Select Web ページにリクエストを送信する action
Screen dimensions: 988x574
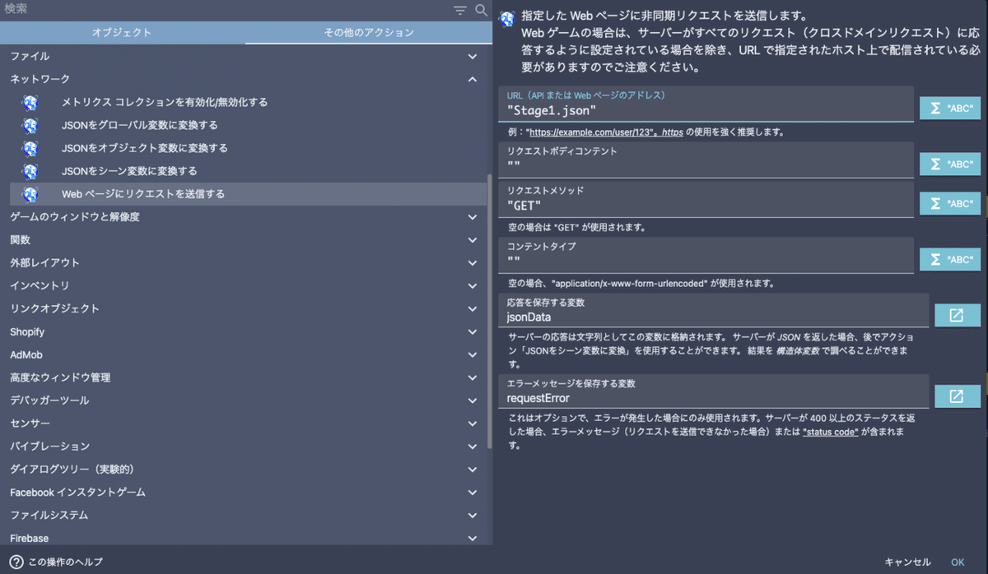[248, 195]
